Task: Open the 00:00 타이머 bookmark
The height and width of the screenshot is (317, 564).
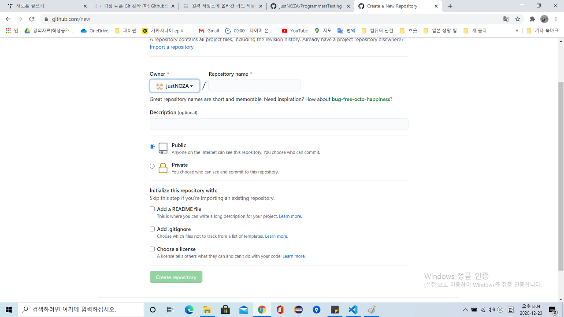Action: click(x=249, y=30)
